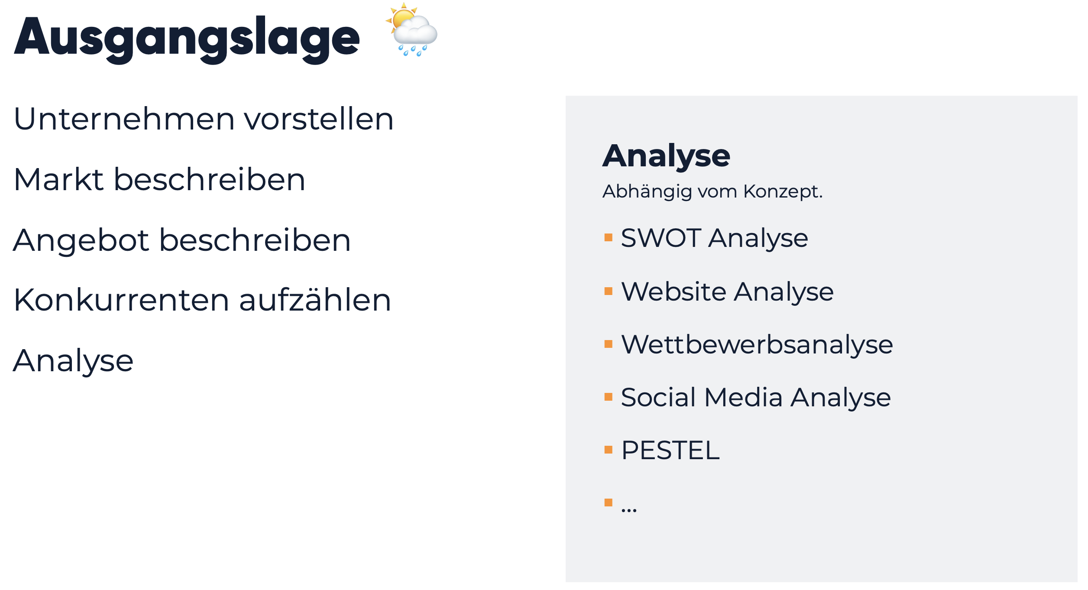
Task: Click the PESTEL list entry
Action: [670, 451]
